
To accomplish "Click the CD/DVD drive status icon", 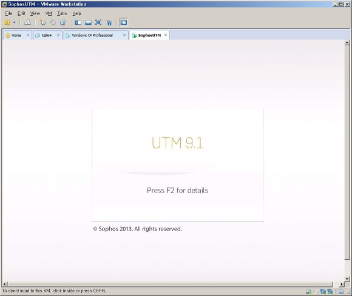I will point(316,292).
